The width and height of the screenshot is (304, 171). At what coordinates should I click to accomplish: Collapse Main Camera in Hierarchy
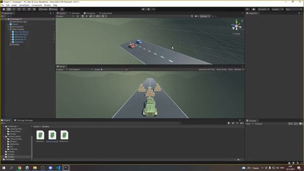(8, 29)
